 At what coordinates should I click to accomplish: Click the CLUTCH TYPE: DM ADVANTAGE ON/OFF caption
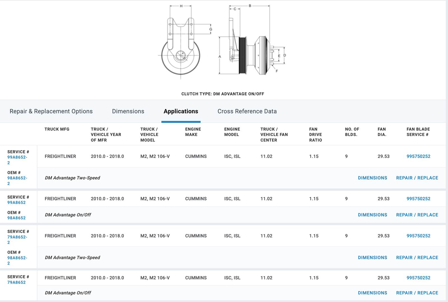223,94
